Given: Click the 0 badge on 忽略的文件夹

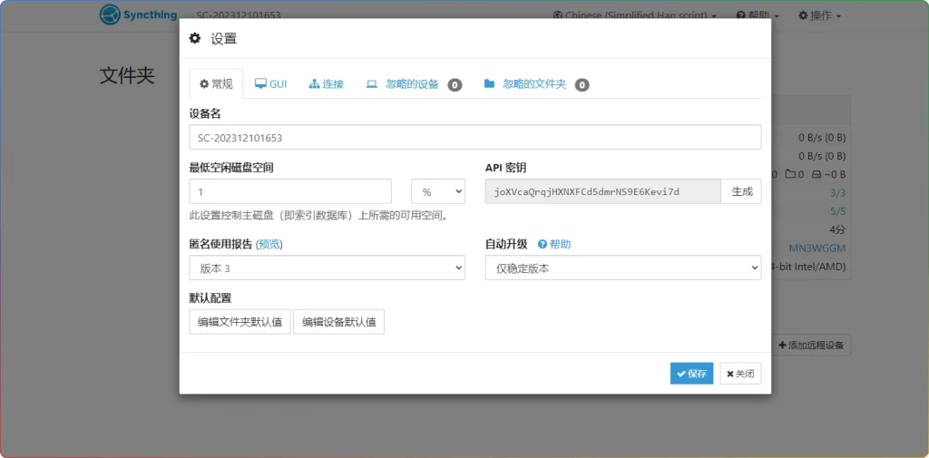Looking at the screenshot, I should 582,84.
